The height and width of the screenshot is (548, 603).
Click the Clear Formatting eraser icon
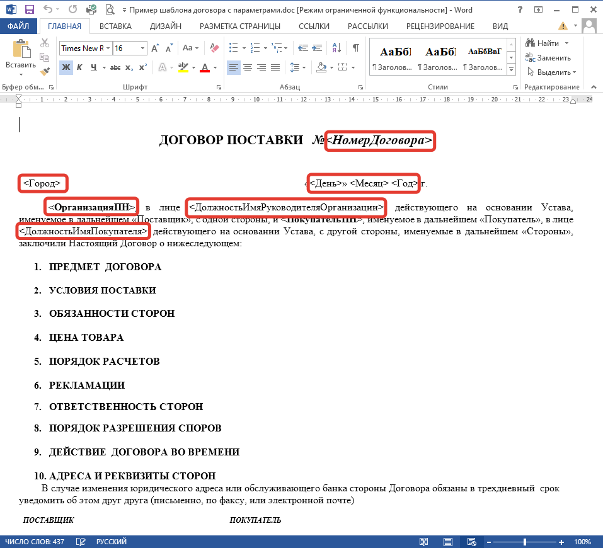click(214, 49)
